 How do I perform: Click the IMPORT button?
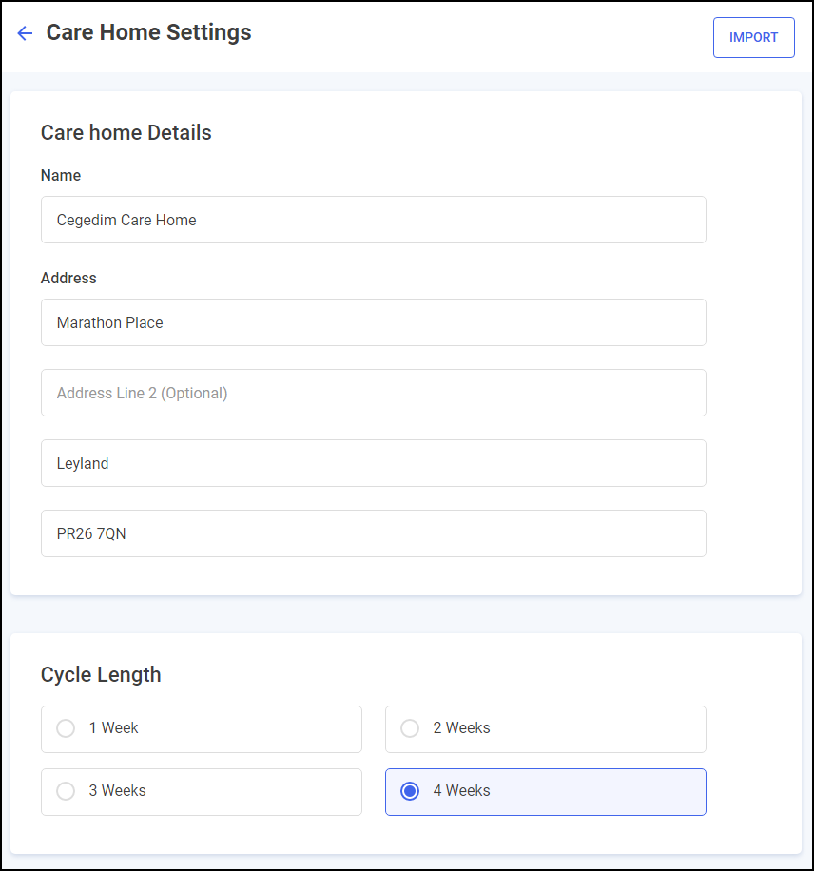pos(753,38)
